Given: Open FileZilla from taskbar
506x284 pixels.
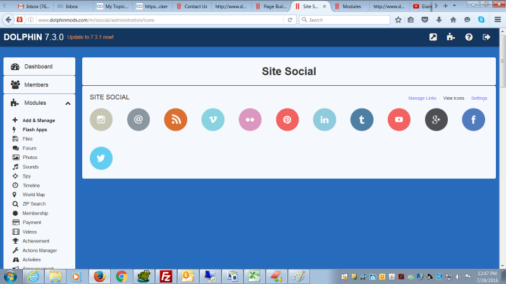Looking at the screenshot, I should [x=166, y=276].
